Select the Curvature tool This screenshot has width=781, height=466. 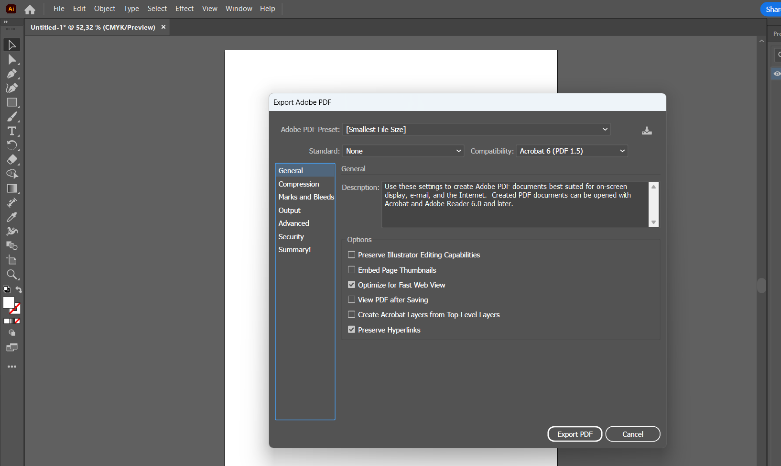pyautogui.click(x=12, y=88)
